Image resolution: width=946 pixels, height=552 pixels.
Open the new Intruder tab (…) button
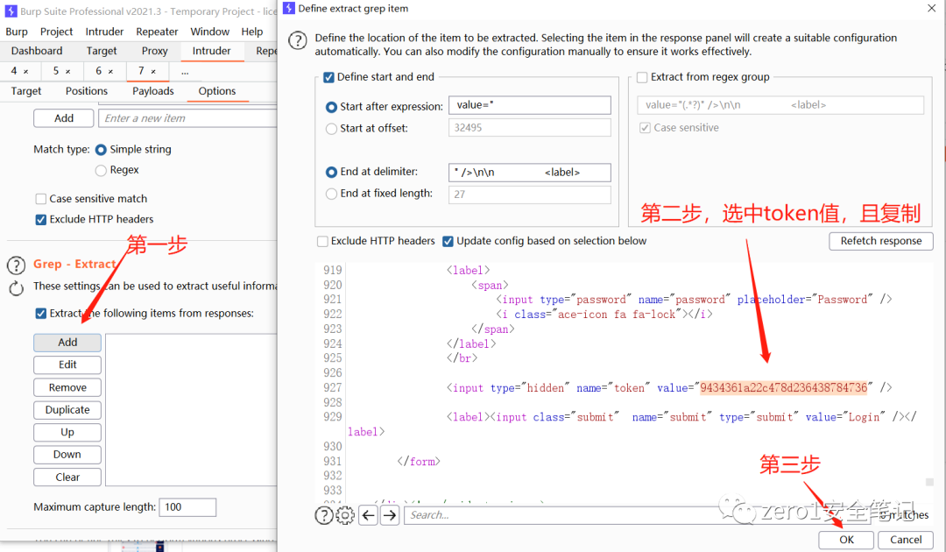[185, 71]
